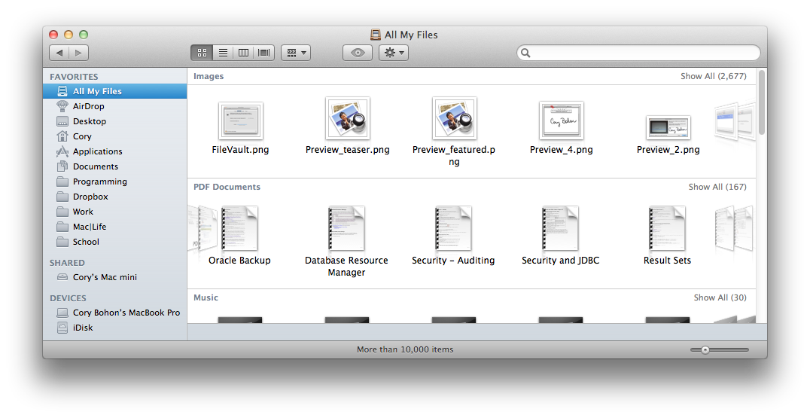Select Documents in Favorites sidebar
Screen dimensions: 810x418
pyautogui.click(x=95, y=166)
